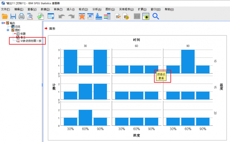Screen dimensions: 230x142
Task: Open the 帮助(H) menu
Action: [x=169, y=9]
